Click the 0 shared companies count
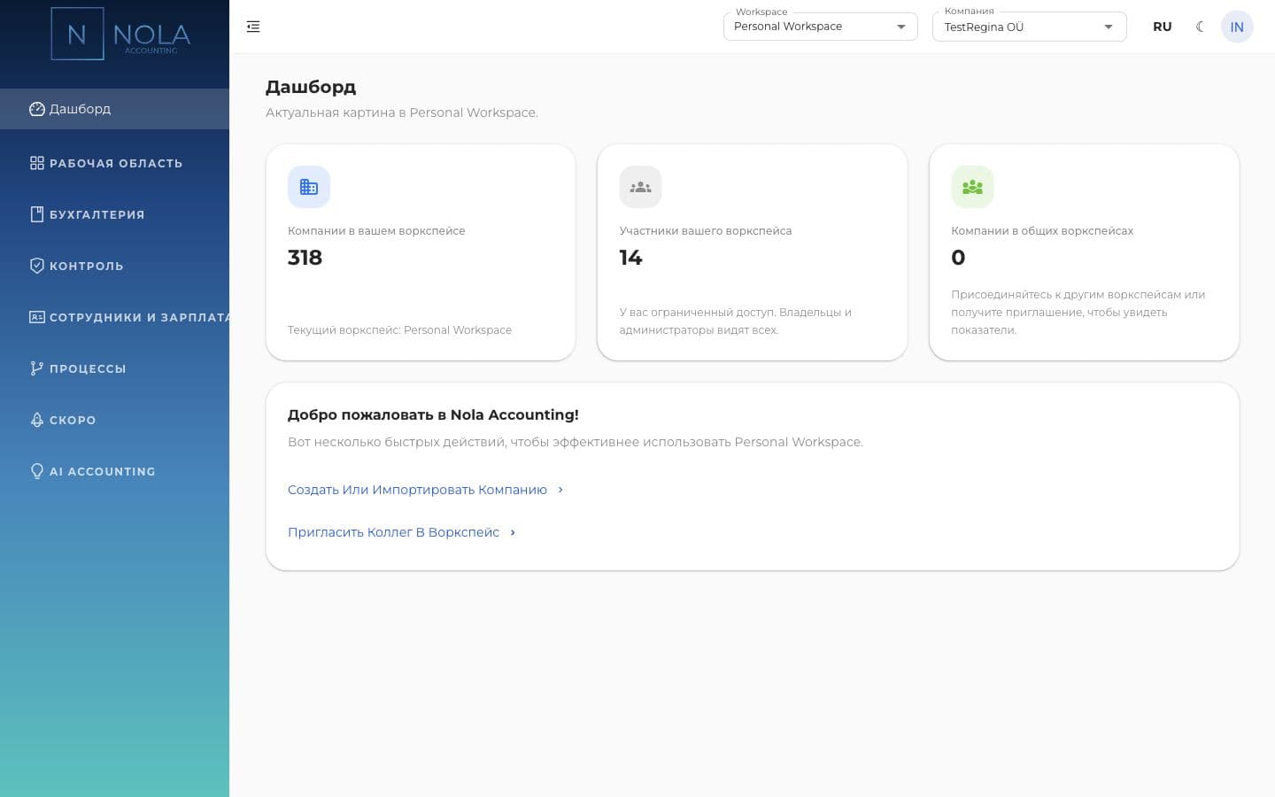Viewport: 1275px width, 797px height. point(958,258)
